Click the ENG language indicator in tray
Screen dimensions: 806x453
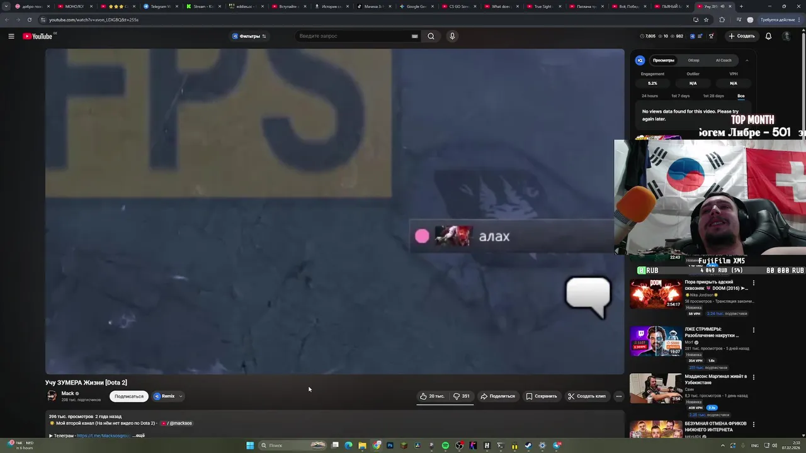pyautogui.click(x=755, y=445)
